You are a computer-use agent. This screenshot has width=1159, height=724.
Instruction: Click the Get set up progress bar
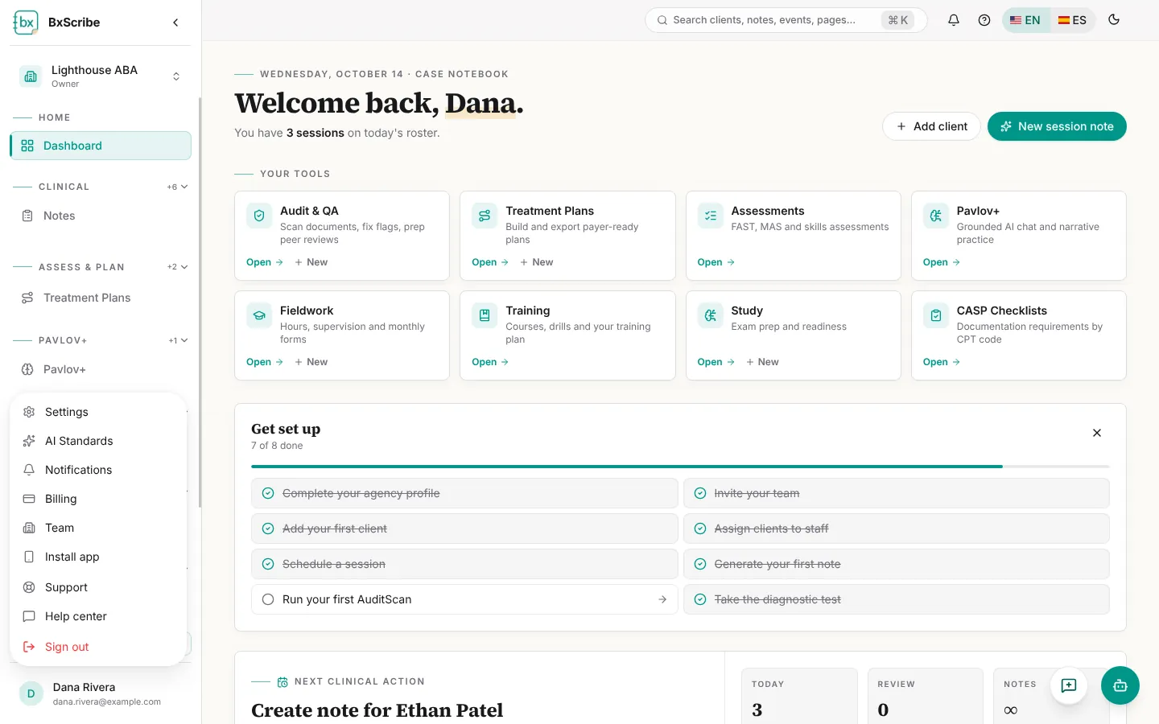point(680,467)
